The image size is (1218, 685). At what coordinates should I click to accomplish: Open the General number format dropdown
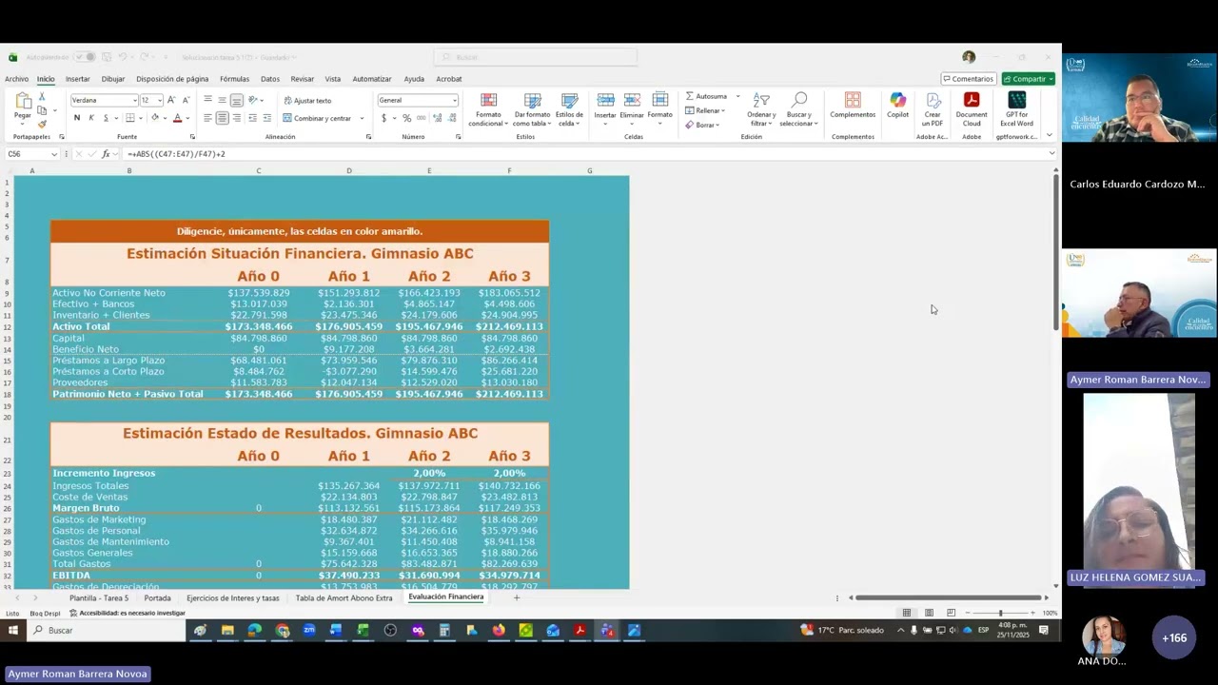(454, 100)
